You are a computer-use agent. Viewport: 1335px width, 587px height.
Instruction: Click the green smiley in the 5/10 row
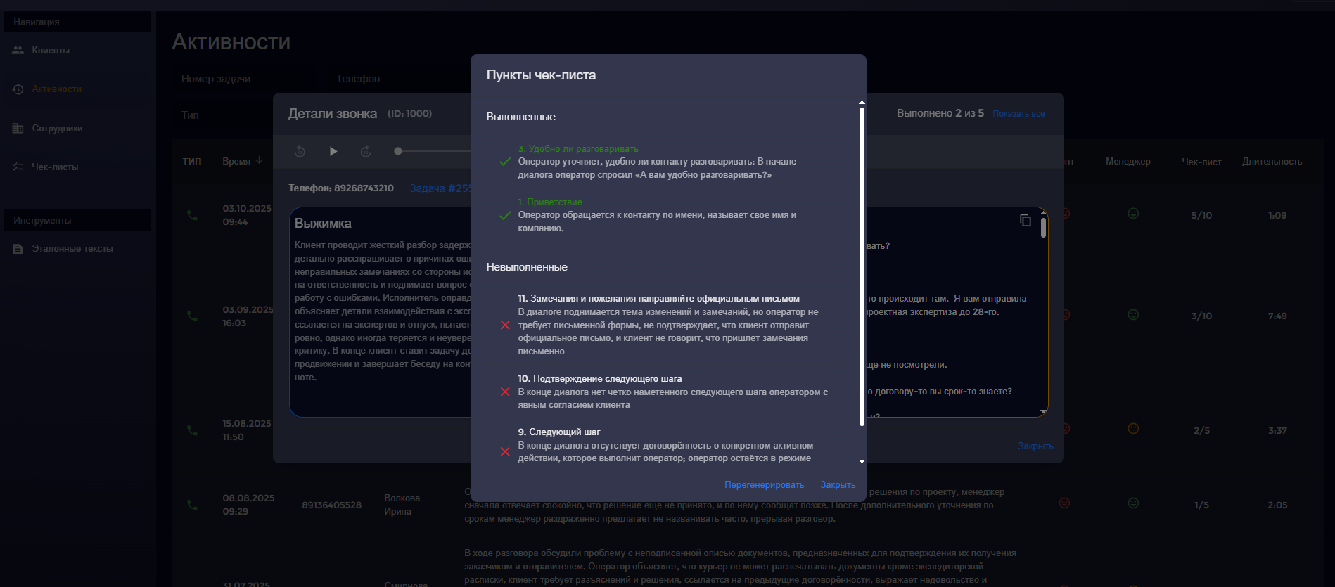(x=1133, y=214)
